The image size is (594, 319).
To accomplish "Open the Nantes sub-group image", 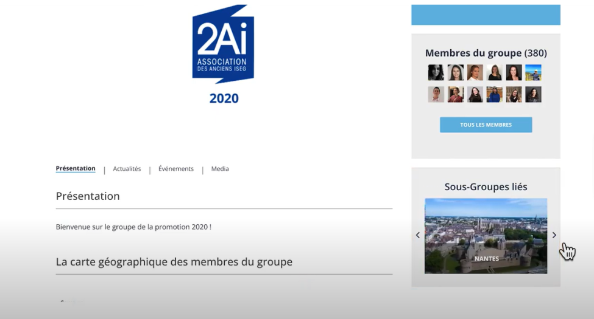I will pos(486,236).
